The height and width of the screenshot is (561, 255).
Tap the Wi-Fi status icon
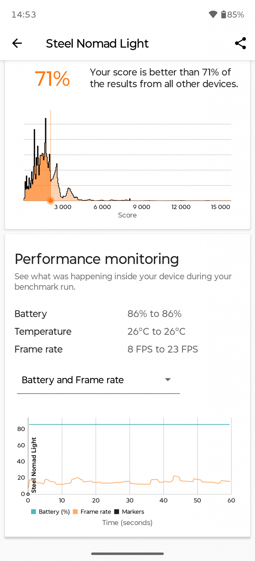pyautogui.click(x=213, y=14)
